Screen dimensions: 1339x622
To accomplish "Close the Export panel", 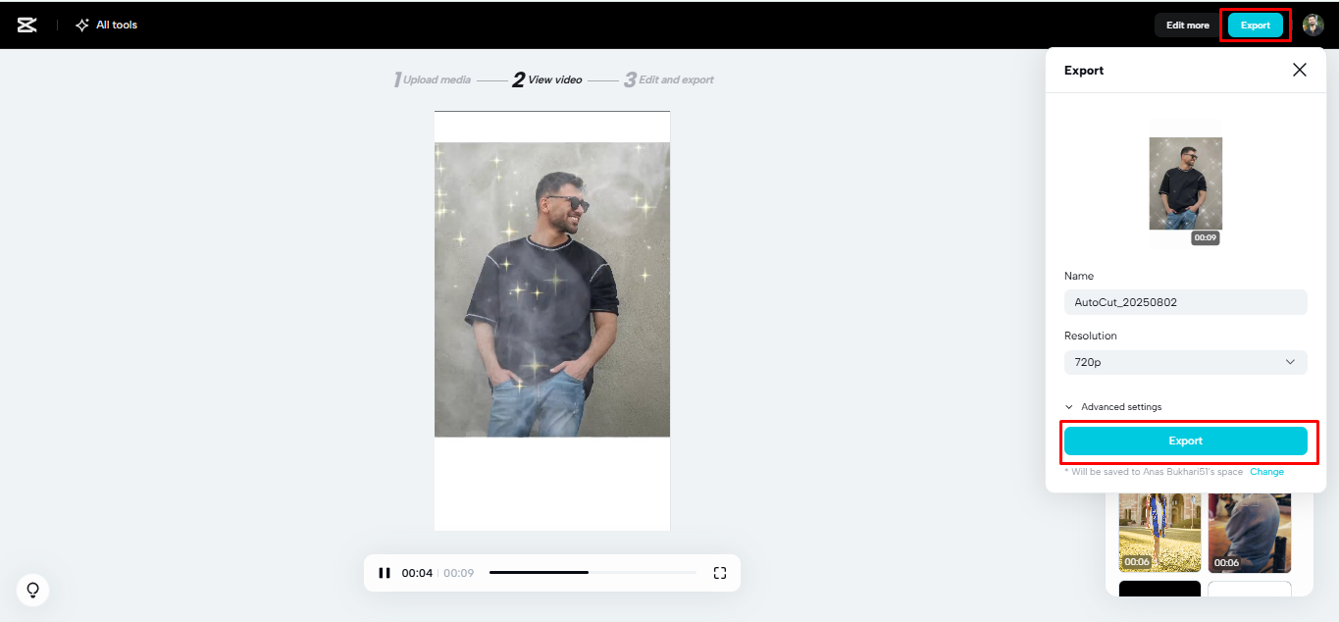I will tap(1299, 70).
